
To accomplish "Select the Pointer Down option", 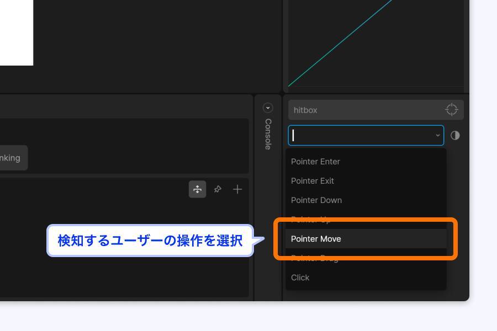I will pos(316,200).
